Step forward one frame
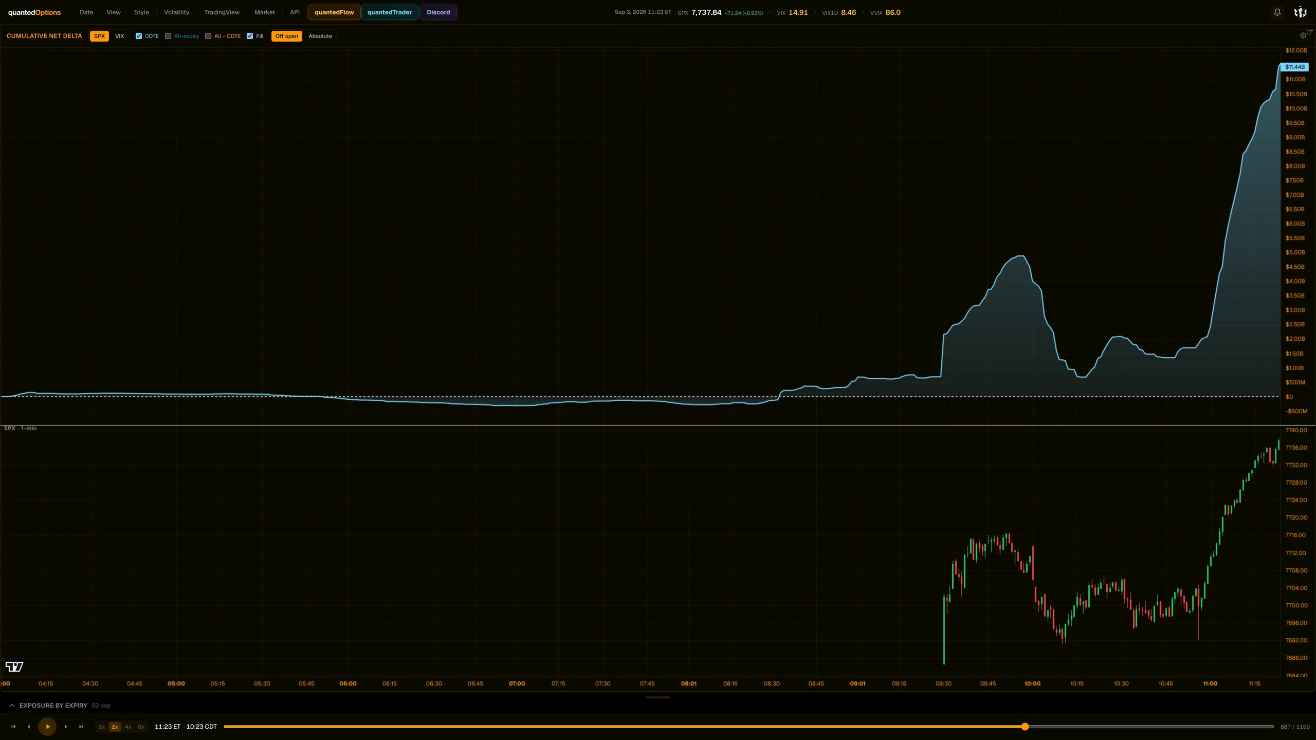1316x740 pixels. click(66, 727)
